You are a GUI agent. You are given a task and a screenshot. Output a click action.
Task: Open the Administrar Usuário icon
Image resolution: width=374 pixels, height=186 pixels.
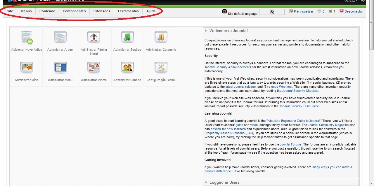tap(127, 68)
